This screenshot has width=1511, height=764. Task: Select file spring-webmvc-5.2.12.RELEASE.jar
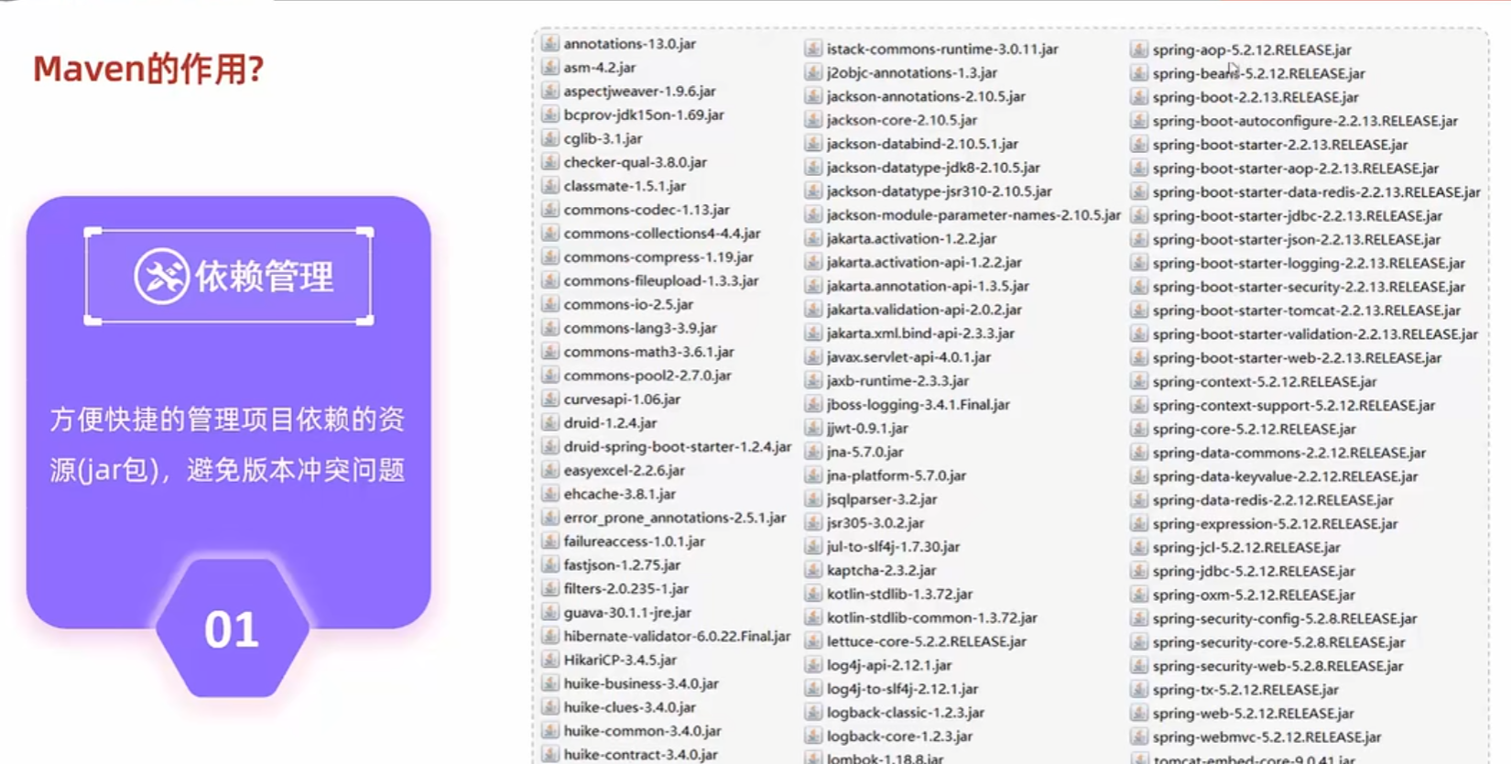[1267, 737]
